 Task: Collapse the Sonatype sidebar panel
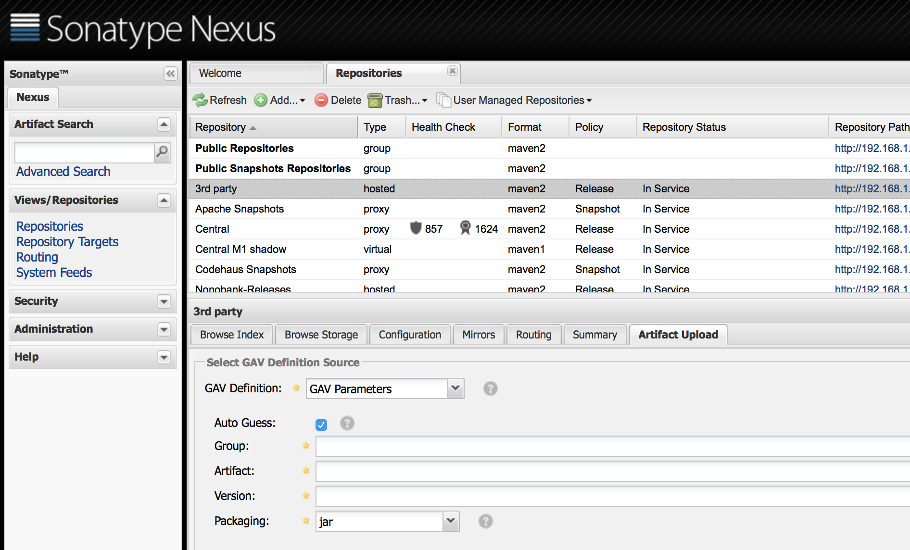170,74
